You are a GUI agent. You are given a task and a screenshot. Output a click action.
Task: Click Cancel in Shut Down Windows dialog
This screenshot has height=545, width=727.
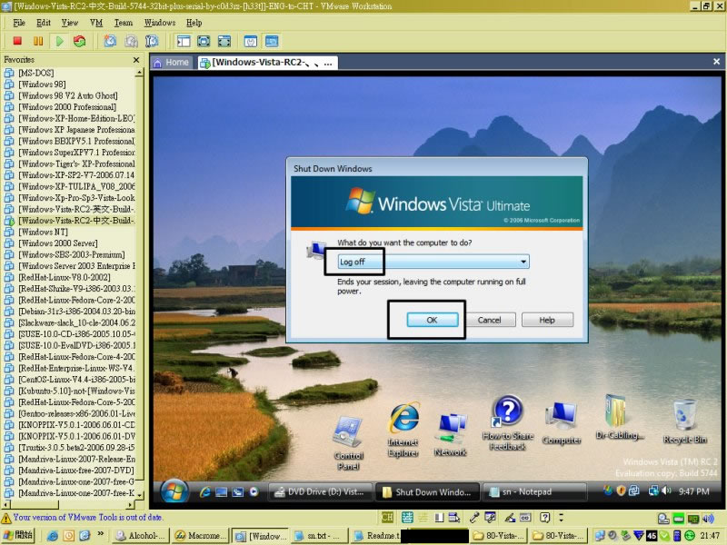[x=490, y=320]
